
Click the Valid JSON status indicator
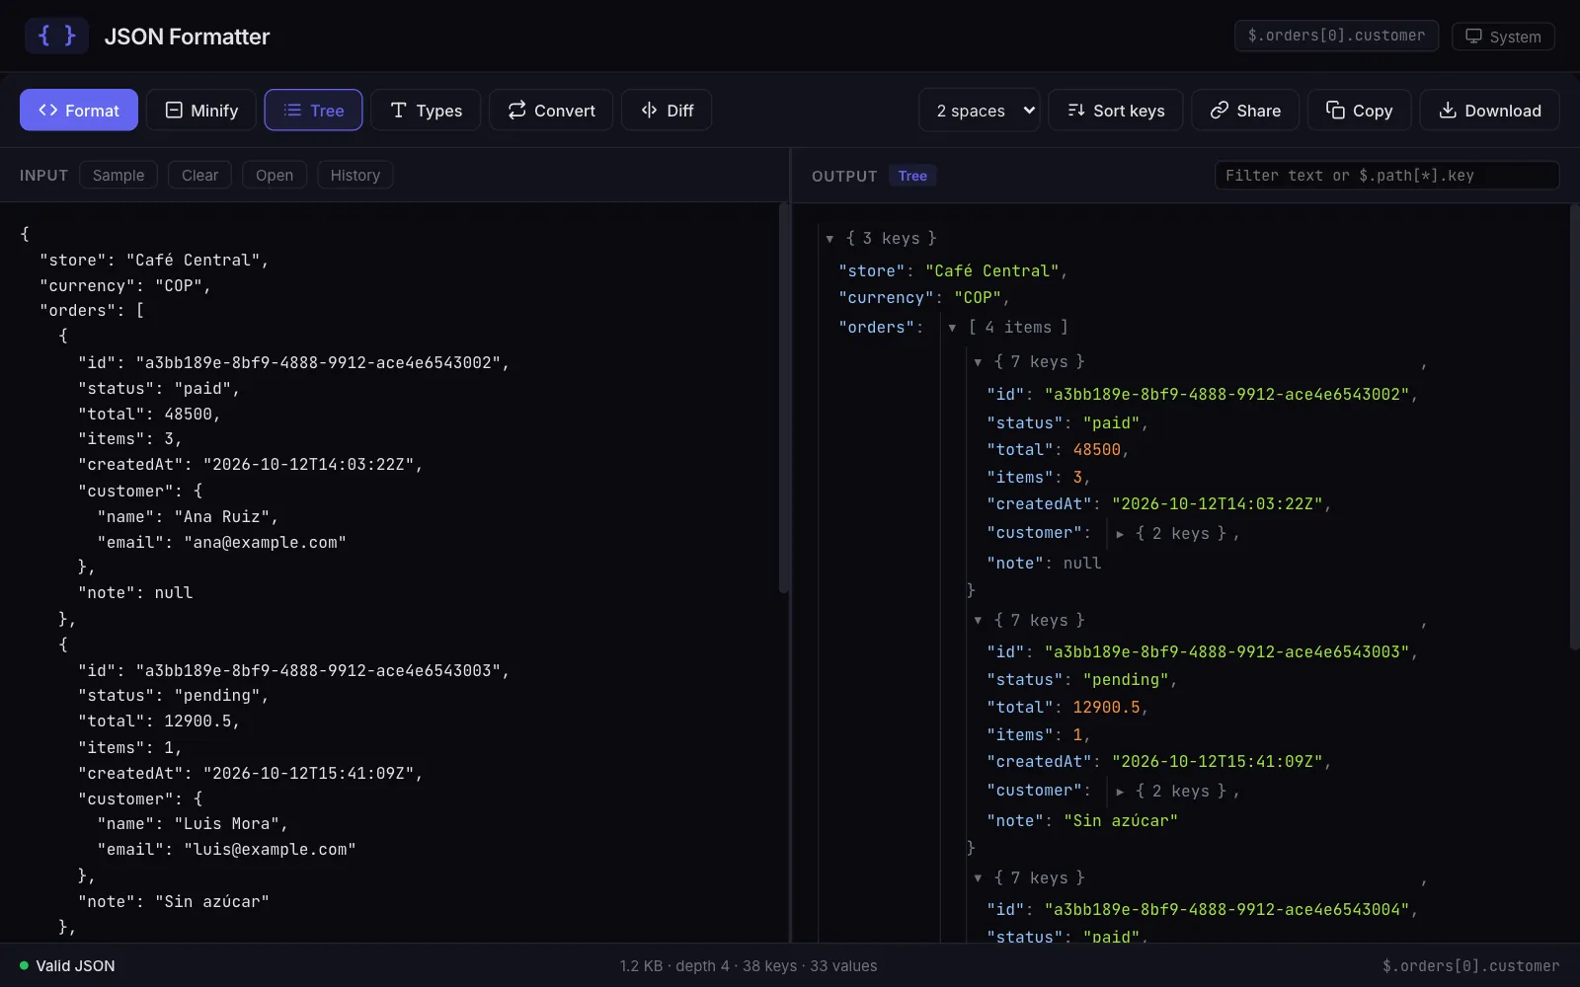[x=67, y=965]
